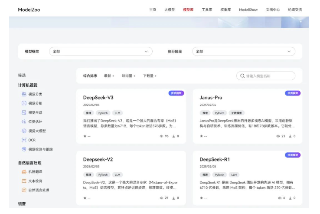Click the 计算机视觉 section heading
320x214 pixels.
pos(28,85)
